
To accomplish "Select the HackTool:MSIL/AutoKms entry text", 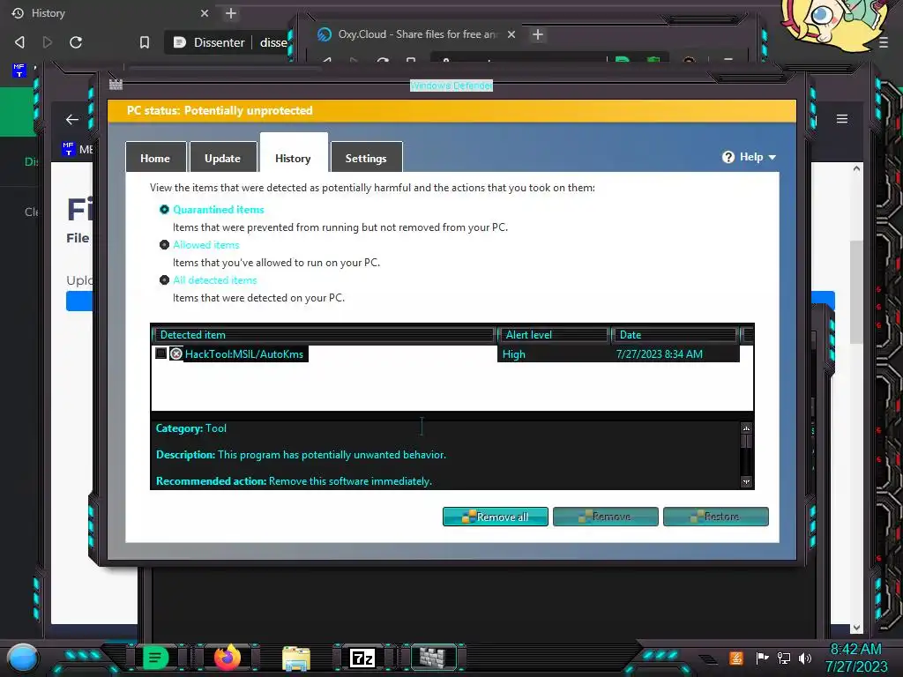I will tap(244, 354).
